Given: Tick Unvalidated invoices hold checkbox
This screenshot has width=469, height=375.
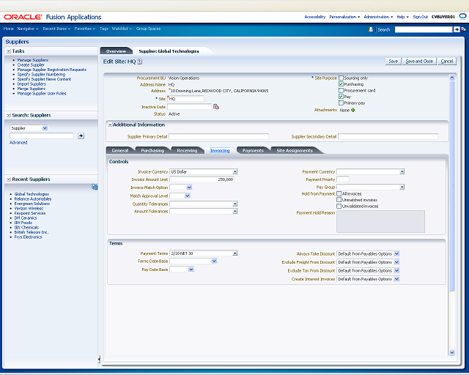Looking at the screenshot, I should point(339,206).
